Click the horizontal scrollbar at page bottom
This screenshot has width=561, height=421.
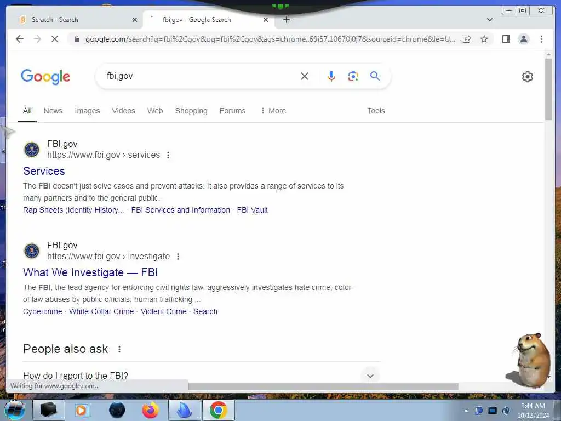point(323,386)
